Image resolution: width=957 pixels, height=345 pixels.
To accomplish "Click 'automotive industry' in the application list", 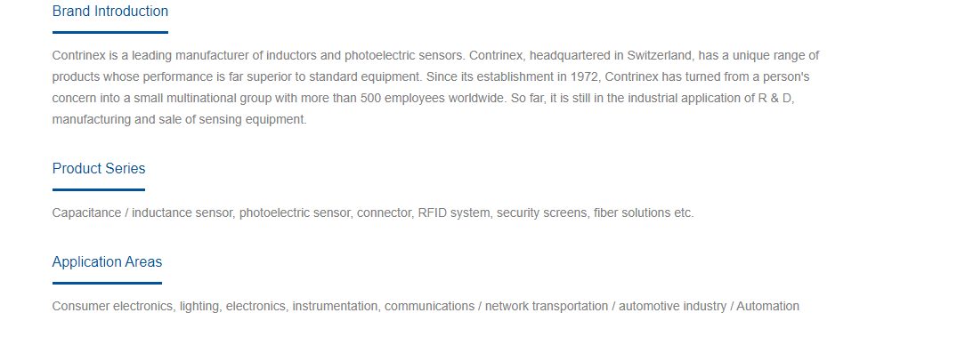I will coord(673,306).
